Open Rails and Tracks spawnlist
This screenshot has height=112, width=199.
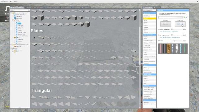click(22, 32)
